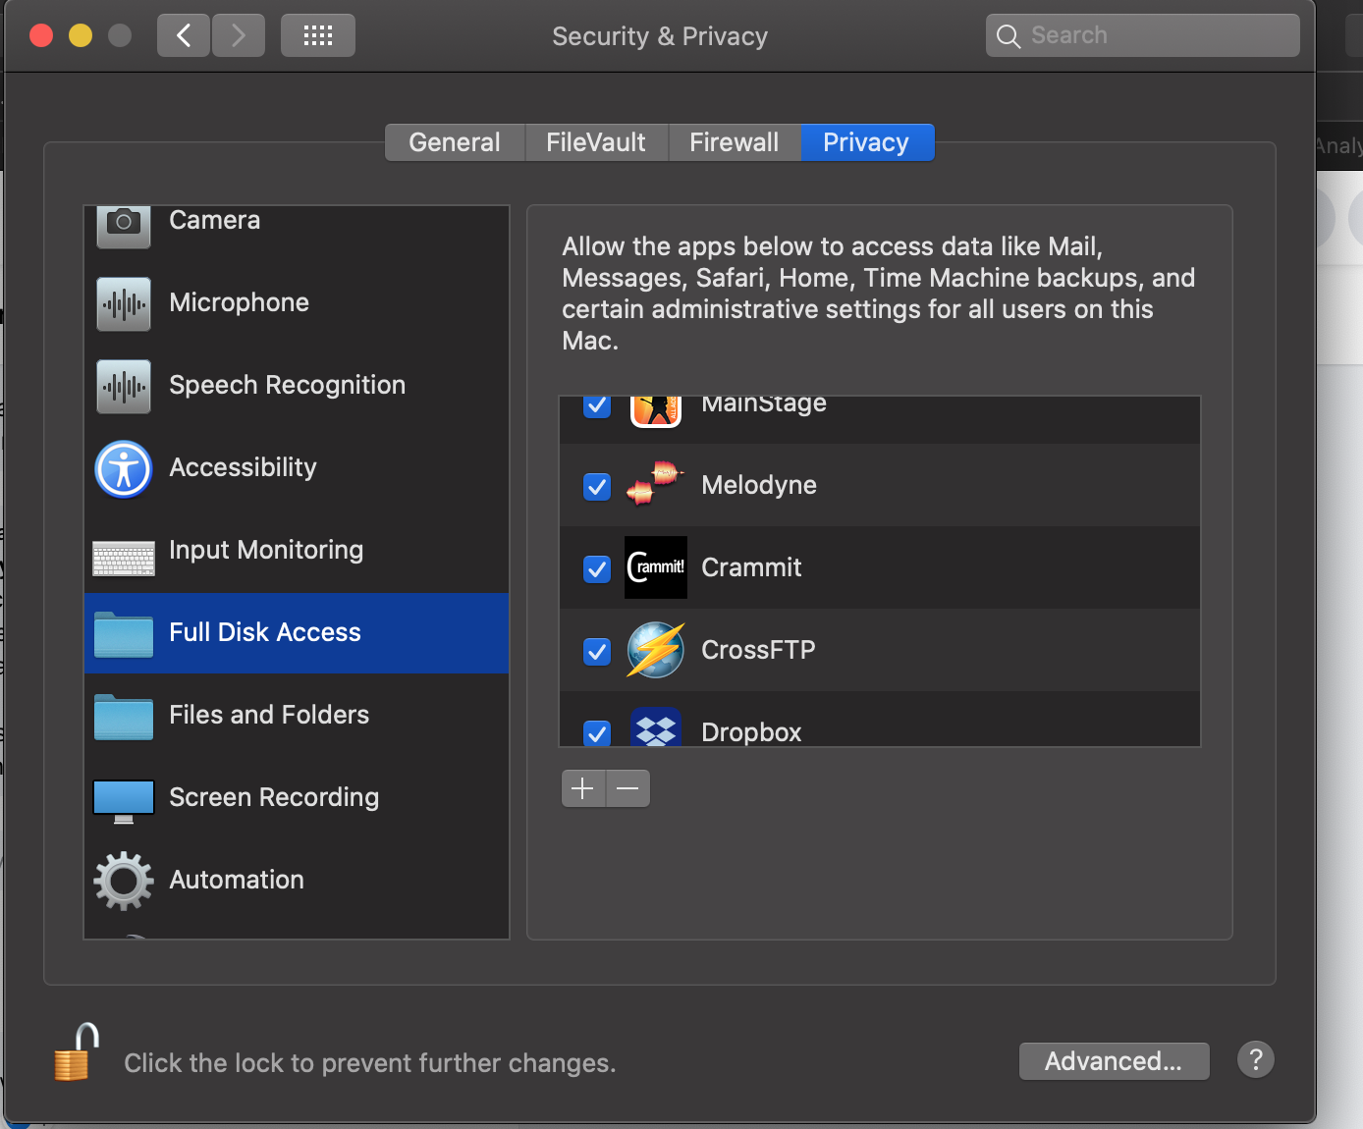Toggle the Crammit checkbox off
Screen dimensions: 1363x1129
click(597, 569)
